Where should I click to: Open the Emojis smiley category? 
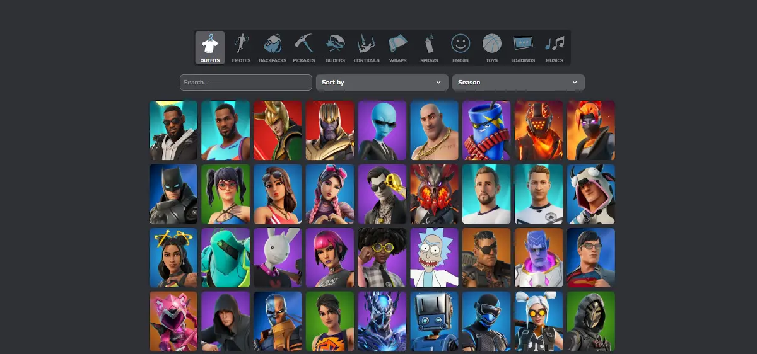(x=461, y=48)
